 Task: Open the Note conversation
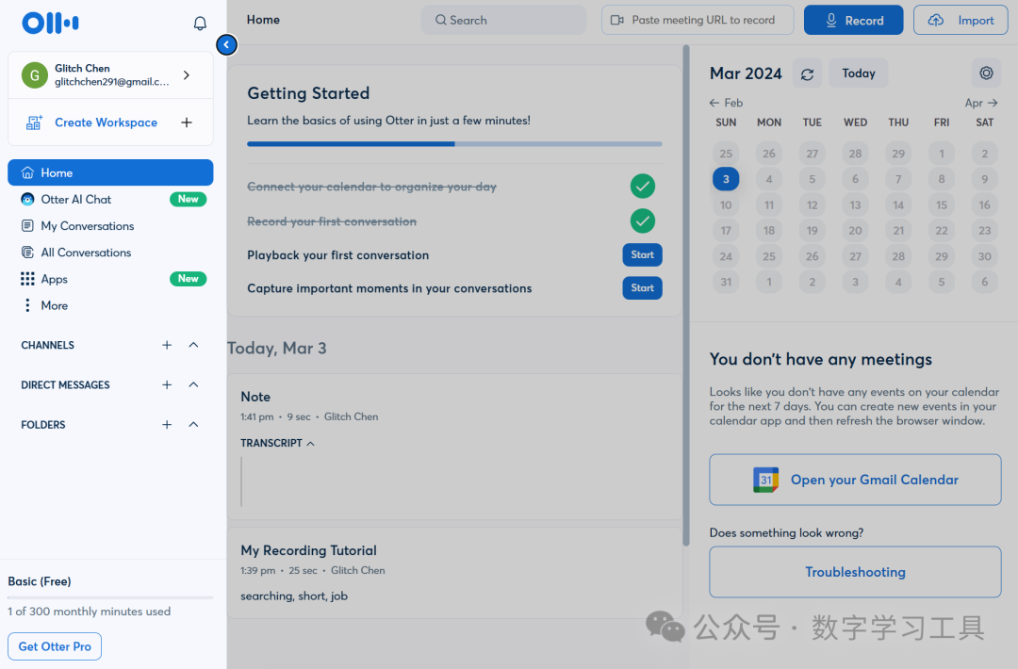coord(255,397)
